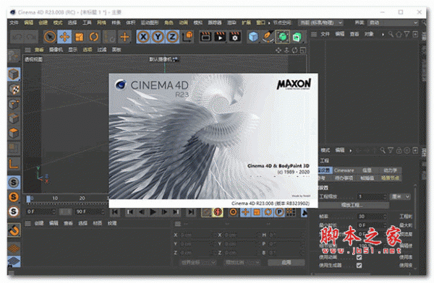Open the project scale unit dropdown

tap(400, 196)
